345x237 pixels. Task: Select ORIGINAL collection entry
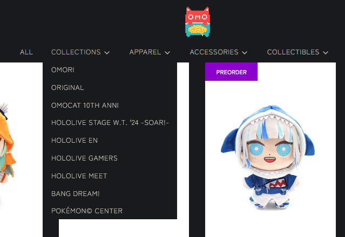(x=67, y=88)
